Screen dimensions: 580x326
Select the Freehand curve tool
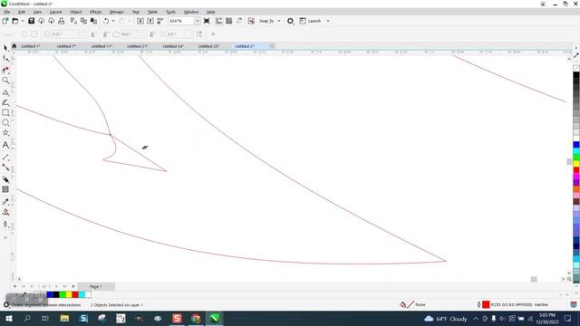point(5,92)
